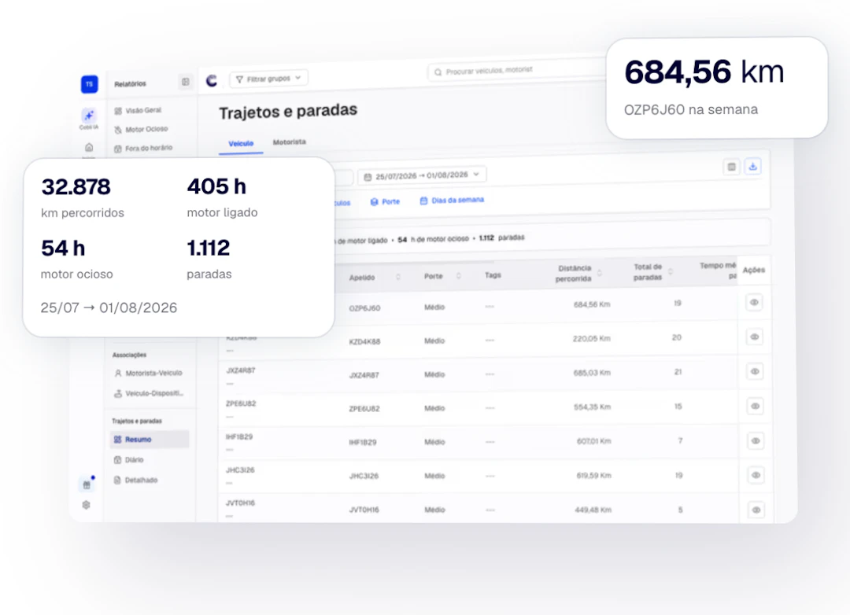Open the 25/07/2026 → 01/08/2026 date range picker
Screen dimensions: 850x615
click(422, 175)
